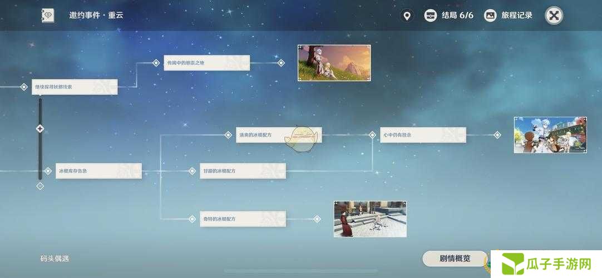Open 旅程记录 journey records
The image size is (602, 278).
pyautogui.click(x=509, y=16)
